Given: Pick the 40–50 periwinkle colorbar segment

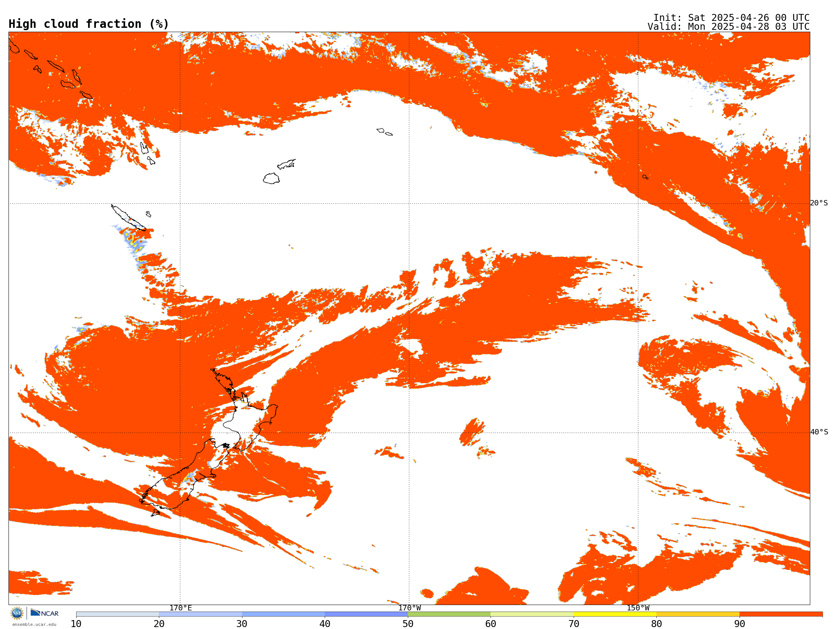Looking at the screenshot, I should 366,614.
